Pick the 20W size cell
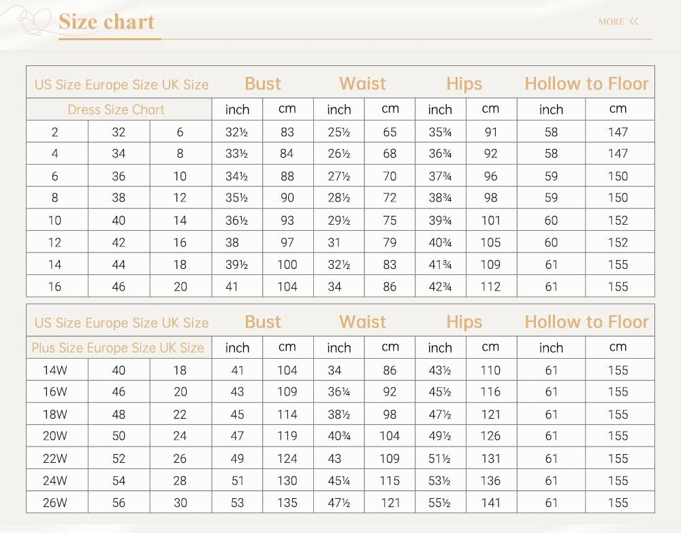 (x=55, y=436)
